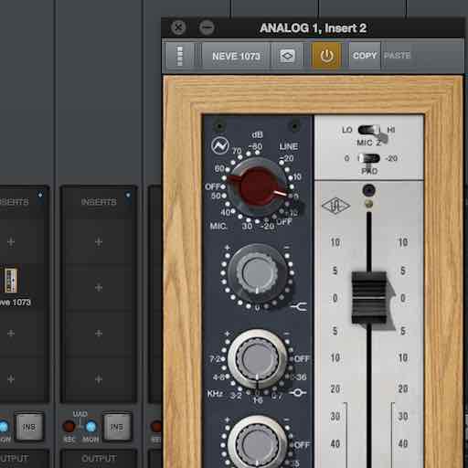
Task: Open the preset browser icon beside NEVE 1073
Action: click(287, 56)
